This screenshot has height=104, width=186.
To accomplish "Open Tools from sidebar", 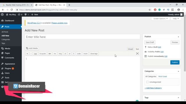I will click(7, 78).
